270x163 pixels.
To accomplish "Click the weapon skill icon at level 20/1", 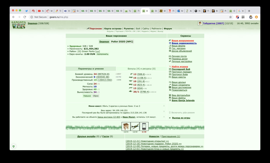I will click(x=131, y=91).
